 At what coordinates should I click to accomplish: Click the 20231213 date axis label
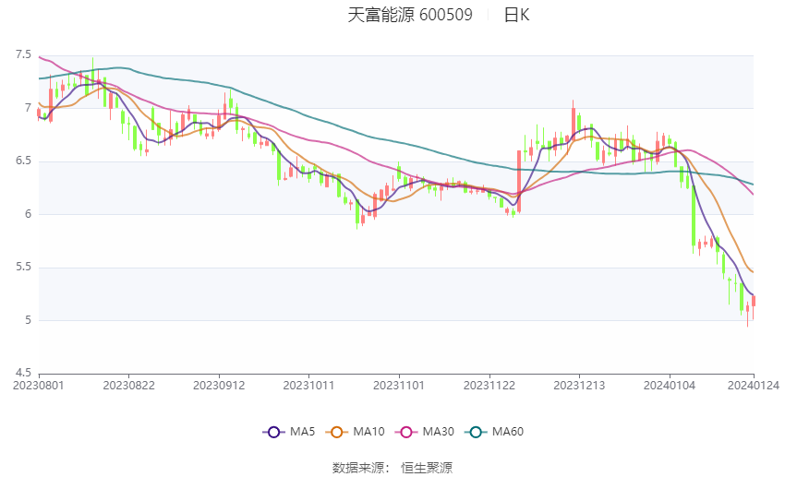point(579,386)
